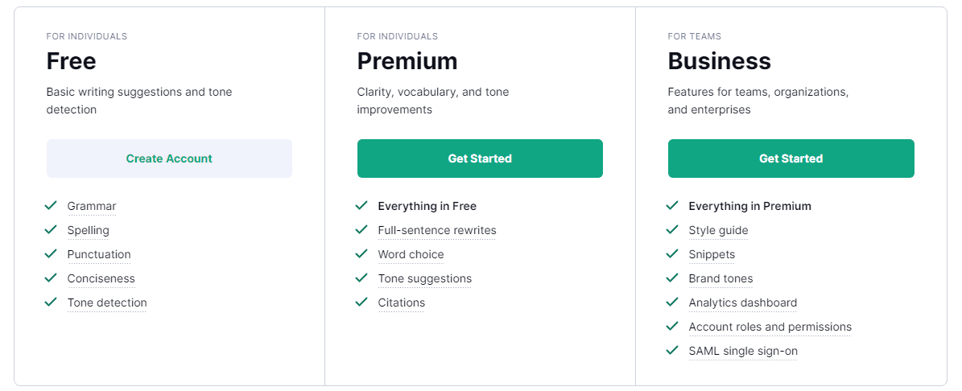
Task: Open the Tone suggestions feature info
Action: click(424, 278)
